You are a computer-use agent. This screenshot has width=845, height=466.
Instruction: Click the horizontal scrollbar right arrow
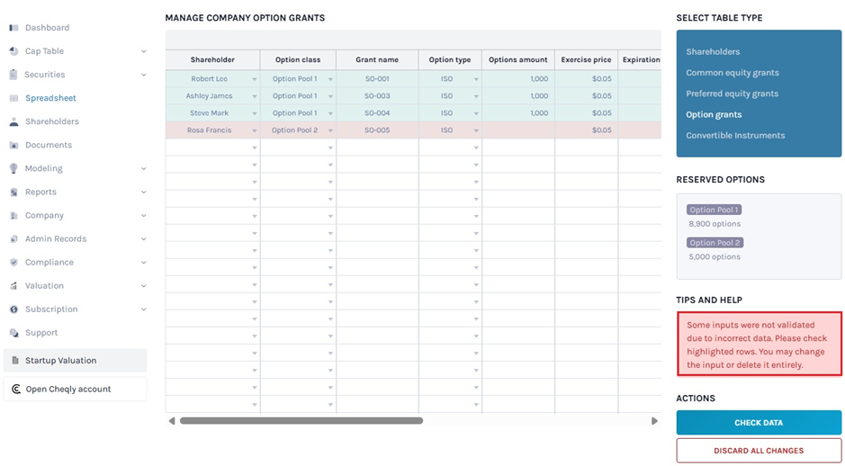click(x=654, y=420)
